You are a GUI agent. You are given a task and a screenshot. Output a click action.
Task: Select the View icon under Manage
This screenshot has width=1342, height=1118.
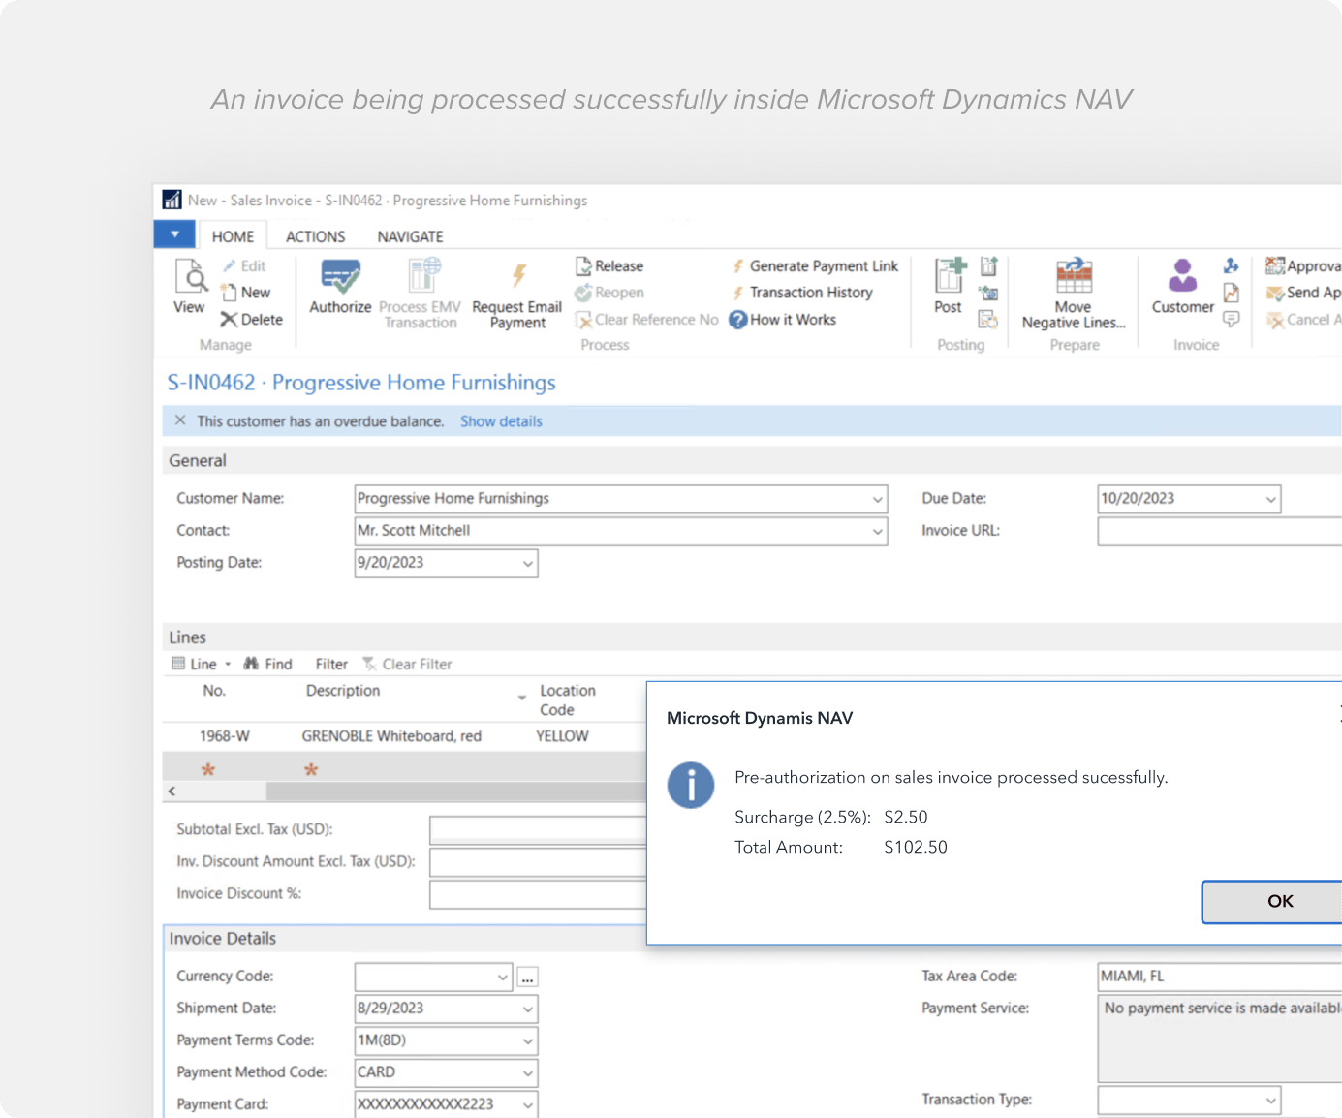click(188, 288)
